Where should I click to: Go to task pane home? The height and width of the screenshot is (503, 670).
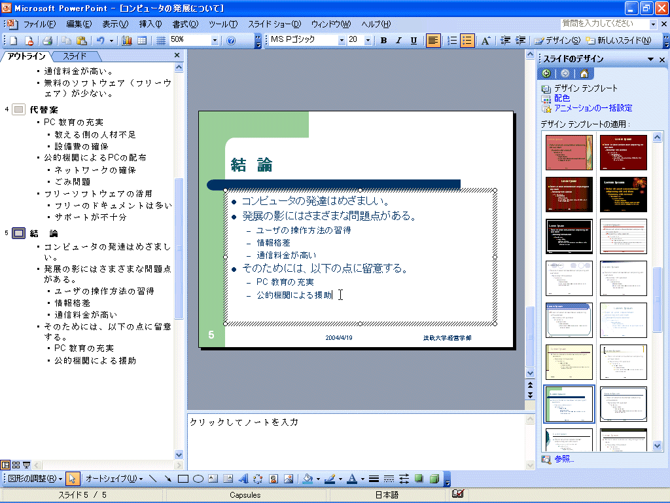584,73
